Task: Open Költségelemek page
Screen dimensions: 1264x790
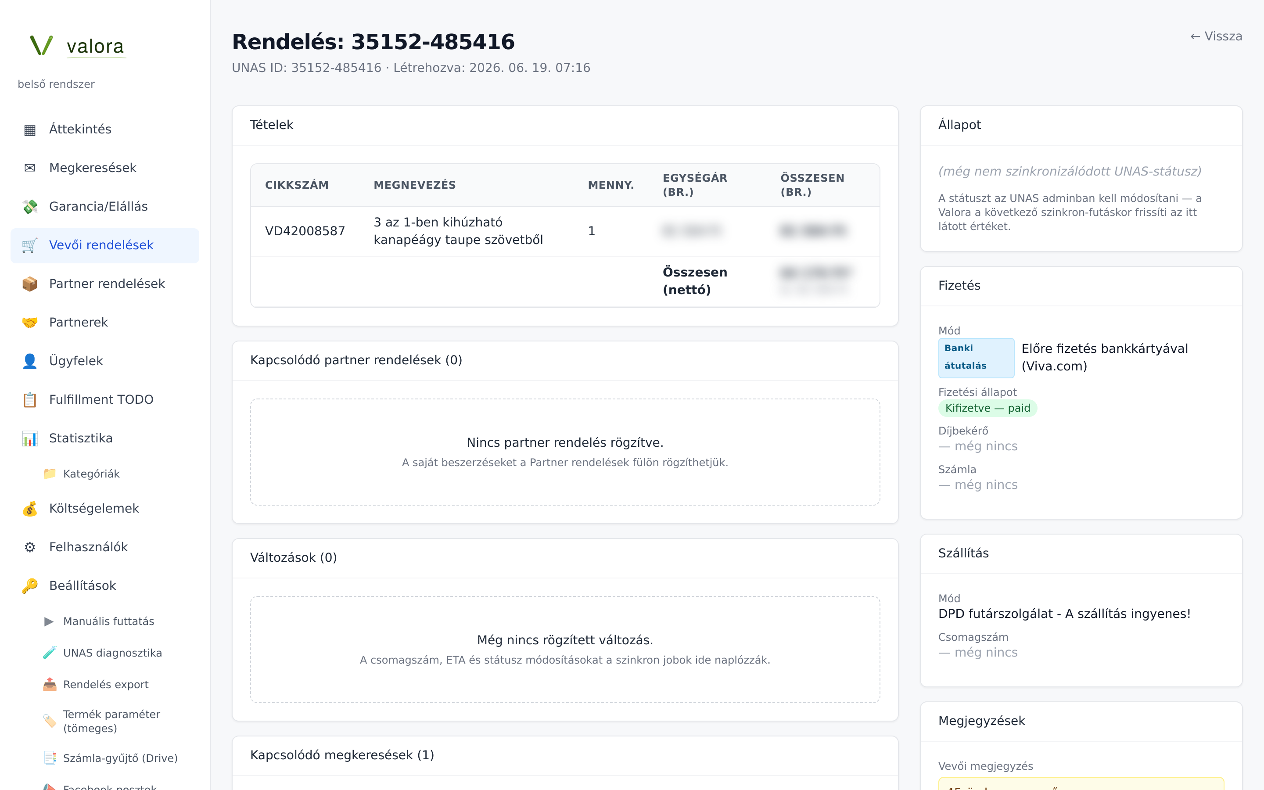Action: (104, 508)
